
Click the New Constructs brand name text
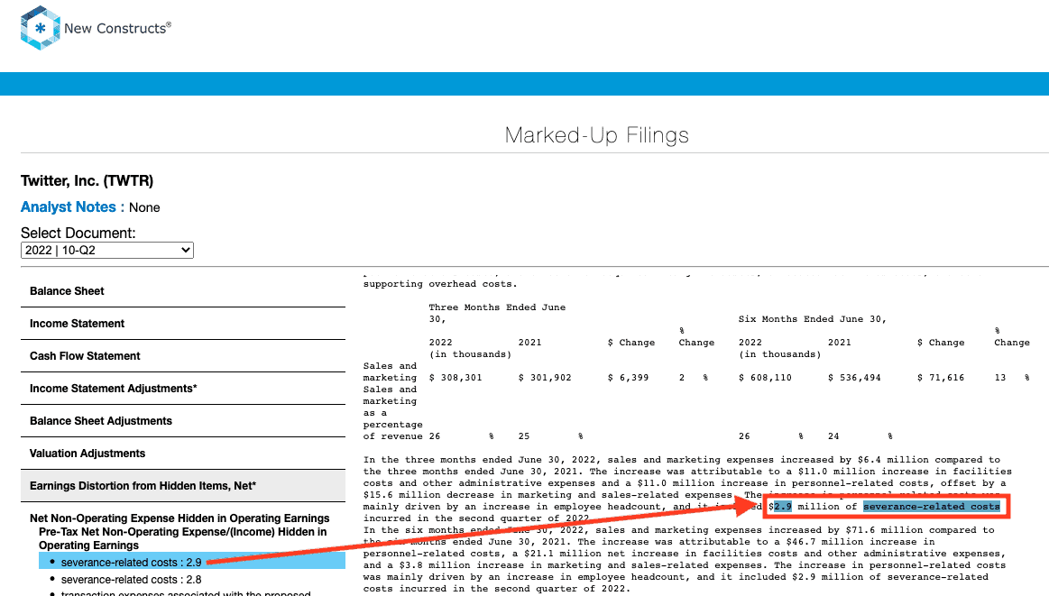[x=118, y=28]
